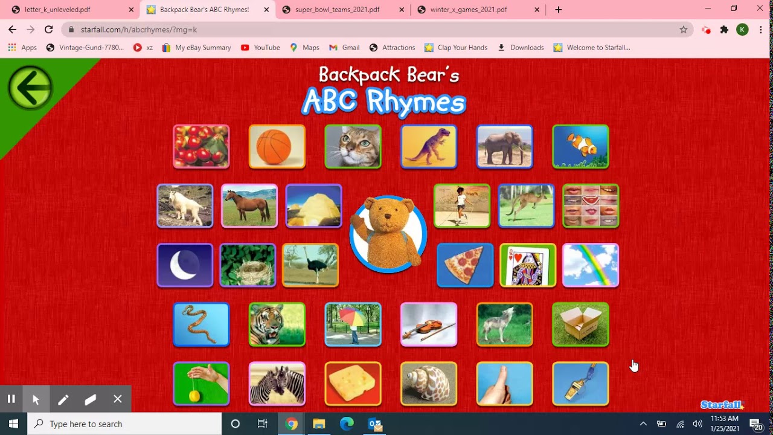Select the pen annotation tool
The width and height of the screenshot is (773, 435).
click(x=63, y=399)
